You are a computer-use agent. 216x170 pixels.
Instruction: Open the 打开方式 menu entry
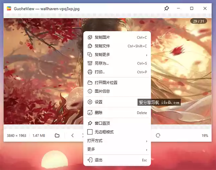pos(117,141)
